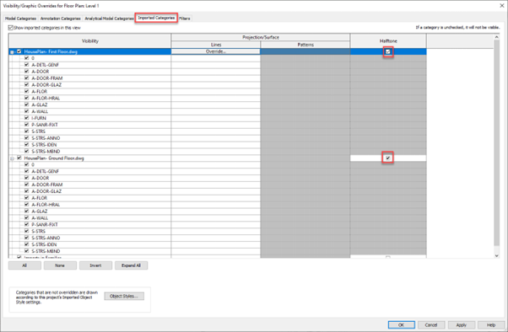508x332 pixels.
Task: Select A-FLOR under First Floor.dwg
Action: click(39, 92)
